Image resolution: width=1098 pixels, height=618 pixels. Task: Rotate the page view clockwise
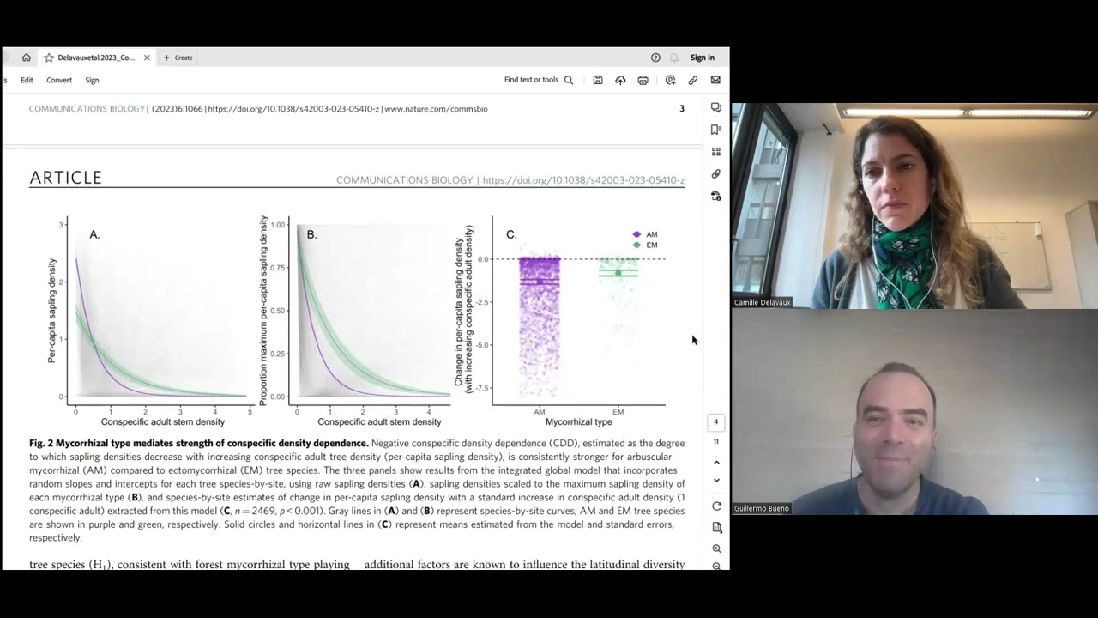click(716, 506)
